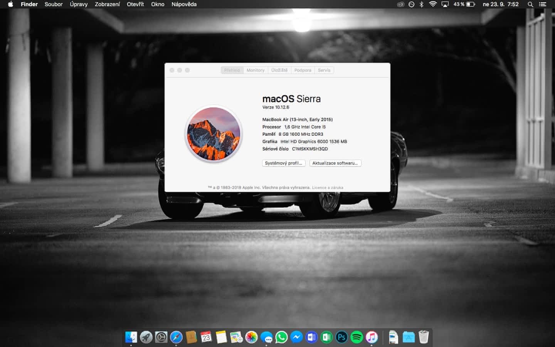Open the Soubor menu
The width and height of the screenshot is (555, 347).
click(54, 4)
